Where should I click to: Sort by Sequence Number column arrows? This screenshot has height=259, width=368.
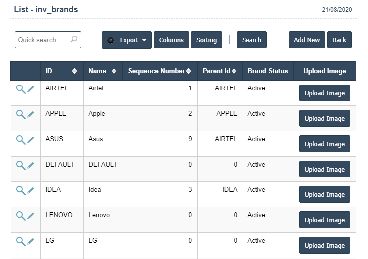[x=188, y=71]
